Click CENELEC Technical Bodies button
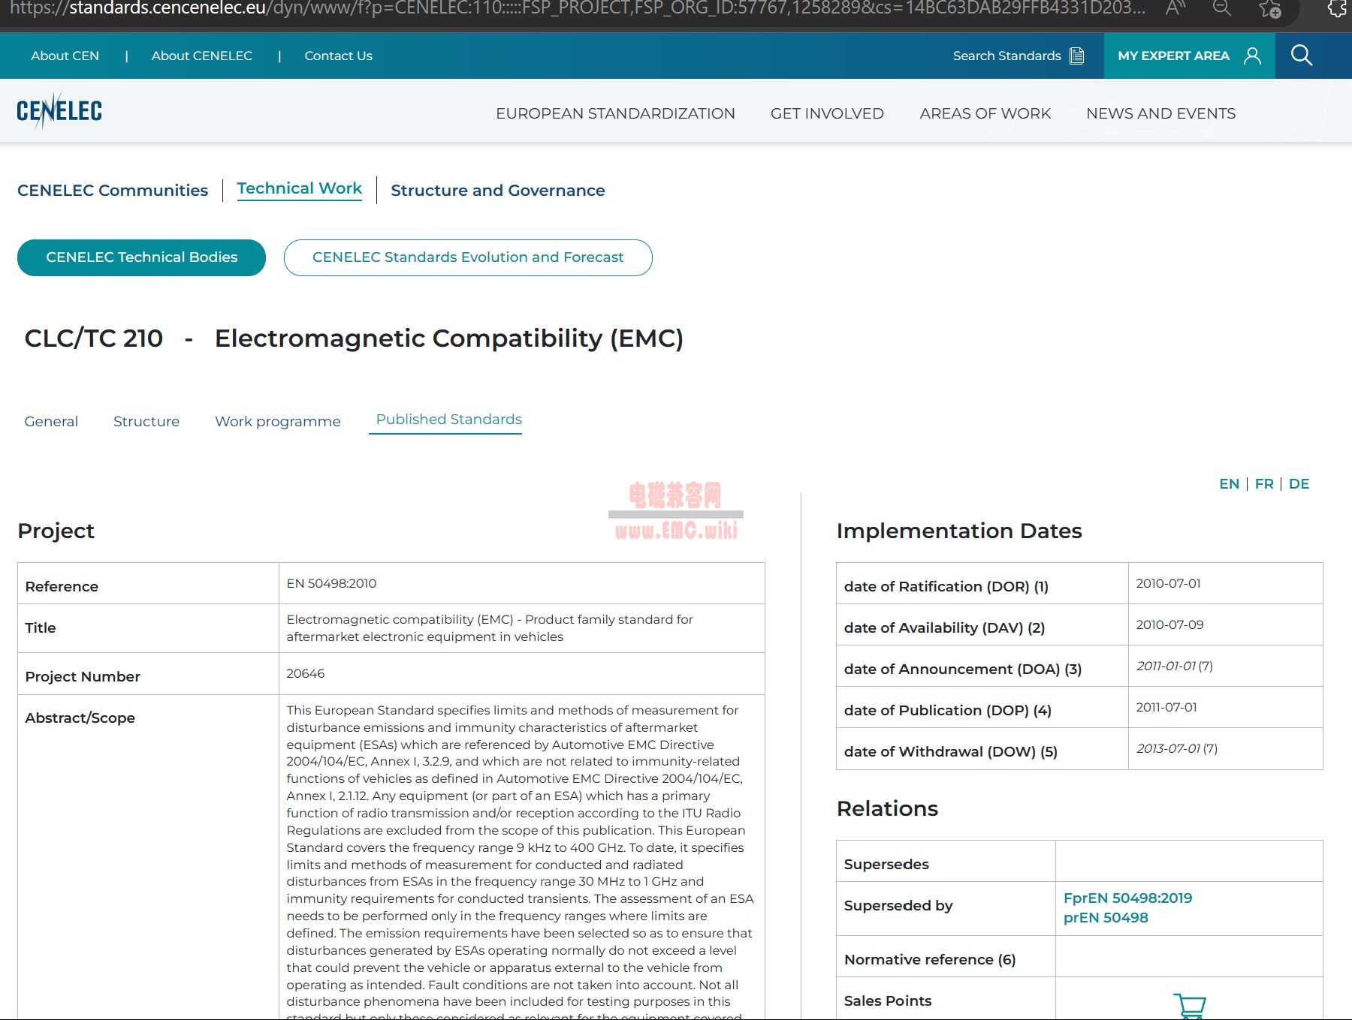Viewport: 1352px width, 1020px height. pos(141,257)
